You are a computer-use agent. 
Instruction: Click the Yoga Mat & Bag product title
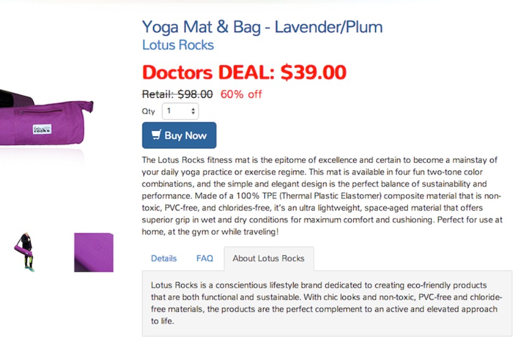click(x=262, y=27)
